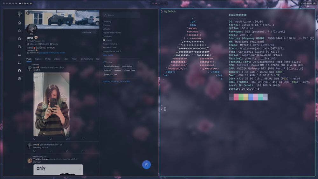Open the Columbo trending topic
Viewport: 318px width, 179px height.
(x=108, y=70)
